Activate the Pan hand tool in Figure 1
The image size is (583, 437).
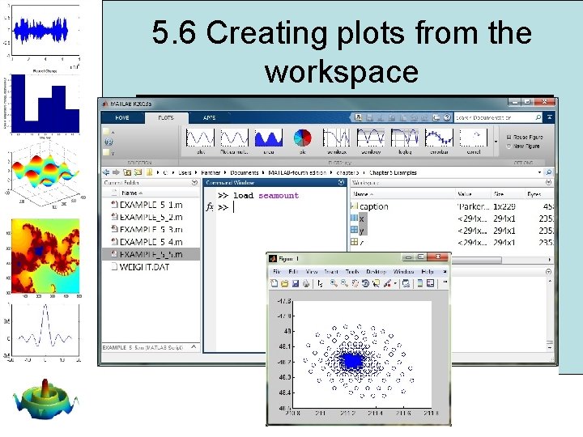click(355, 283)
